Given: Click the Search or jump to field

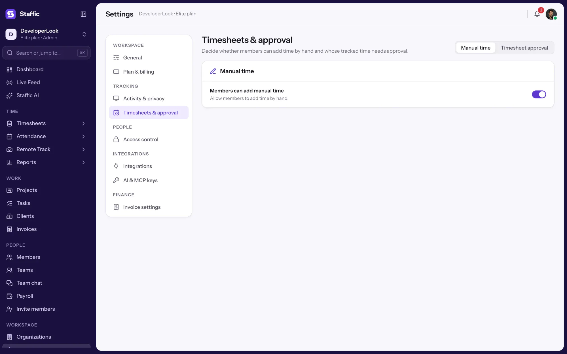Looking at the screenshot, I should (46, 53).
